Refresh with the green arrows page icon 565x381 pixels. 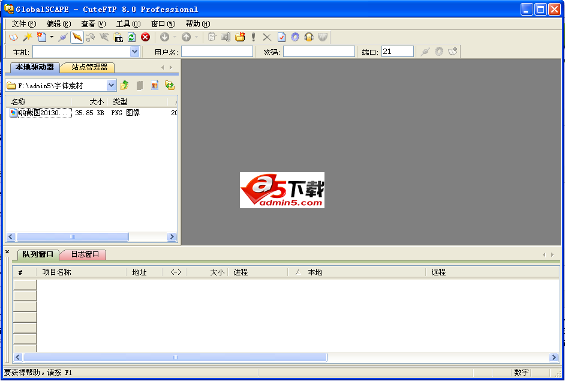coord(131,37)
